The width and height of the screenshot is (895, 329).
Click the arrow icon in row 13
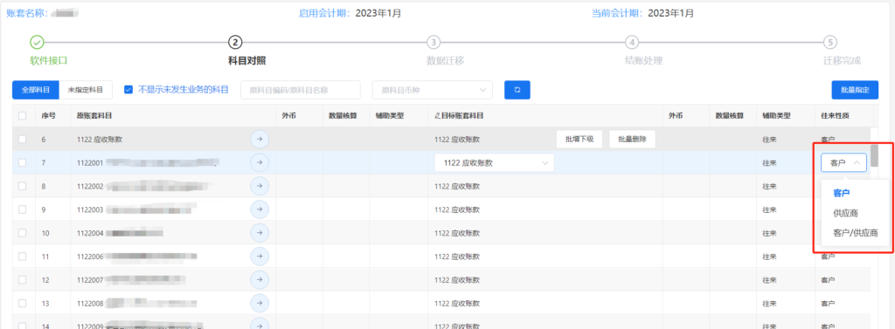(260, 303)
